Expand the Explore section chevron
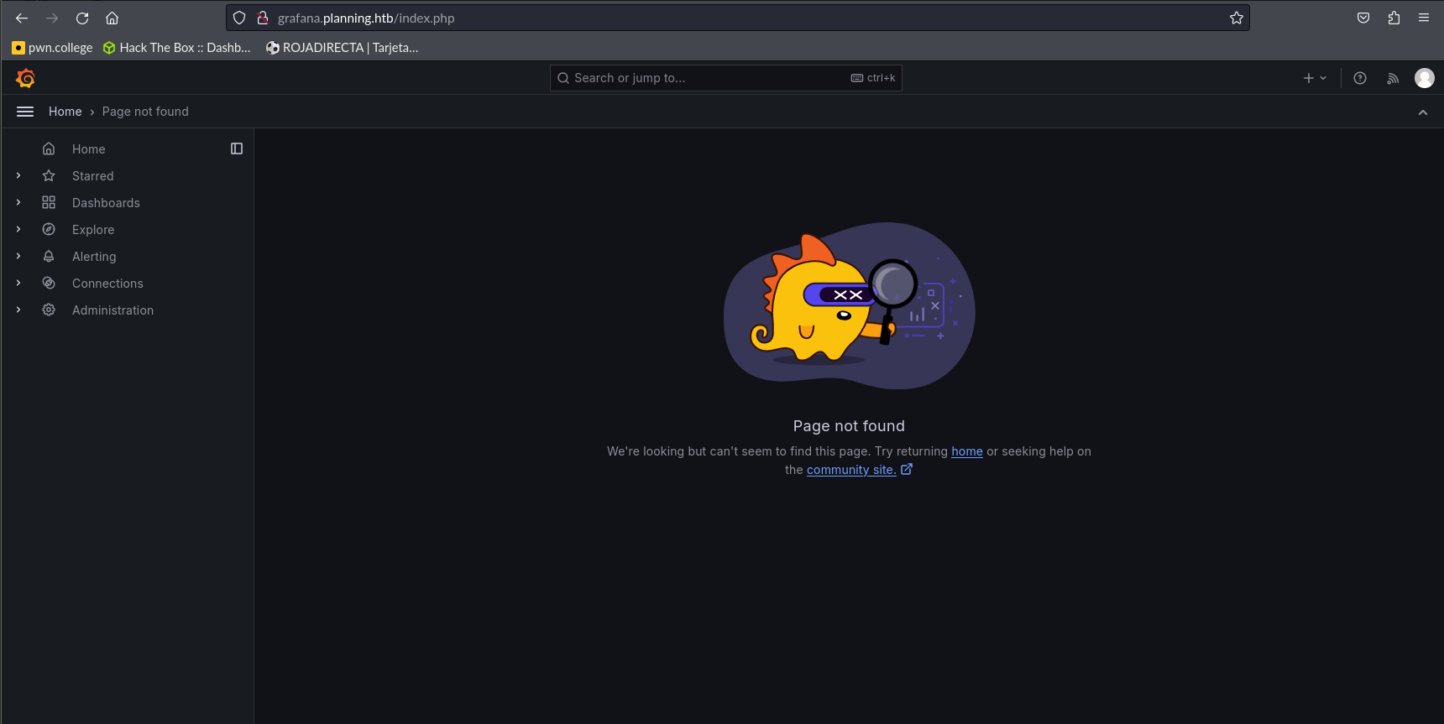This screenshot has width=1444, height=724. [18, 229]
